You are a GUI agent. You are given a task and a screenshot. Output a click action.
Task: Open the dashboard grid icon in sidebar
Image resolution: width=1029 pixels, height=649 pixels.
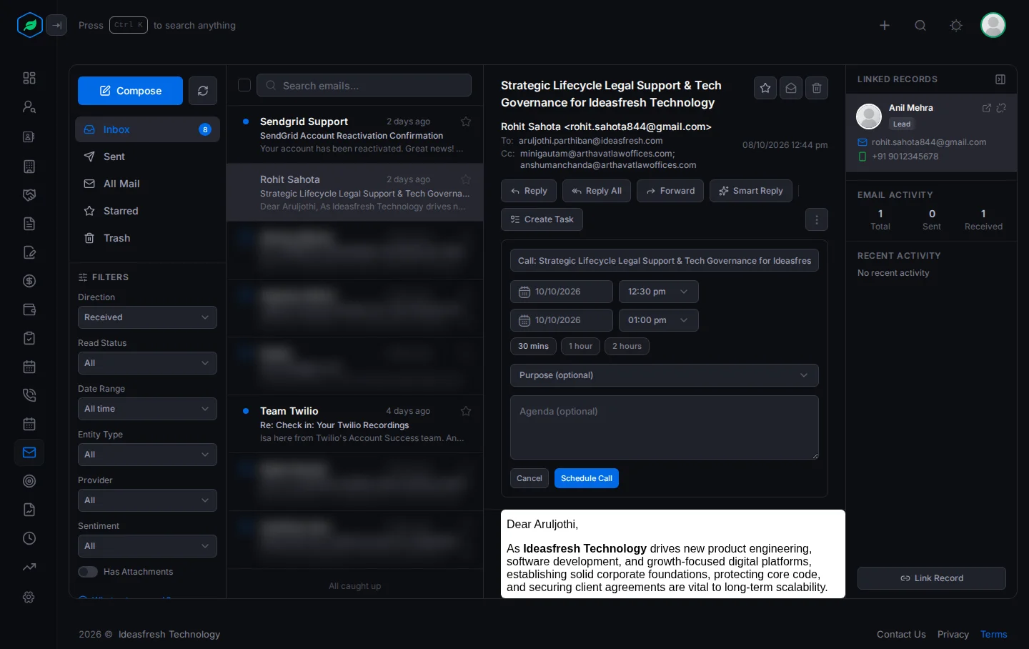[x=29, y=78]
